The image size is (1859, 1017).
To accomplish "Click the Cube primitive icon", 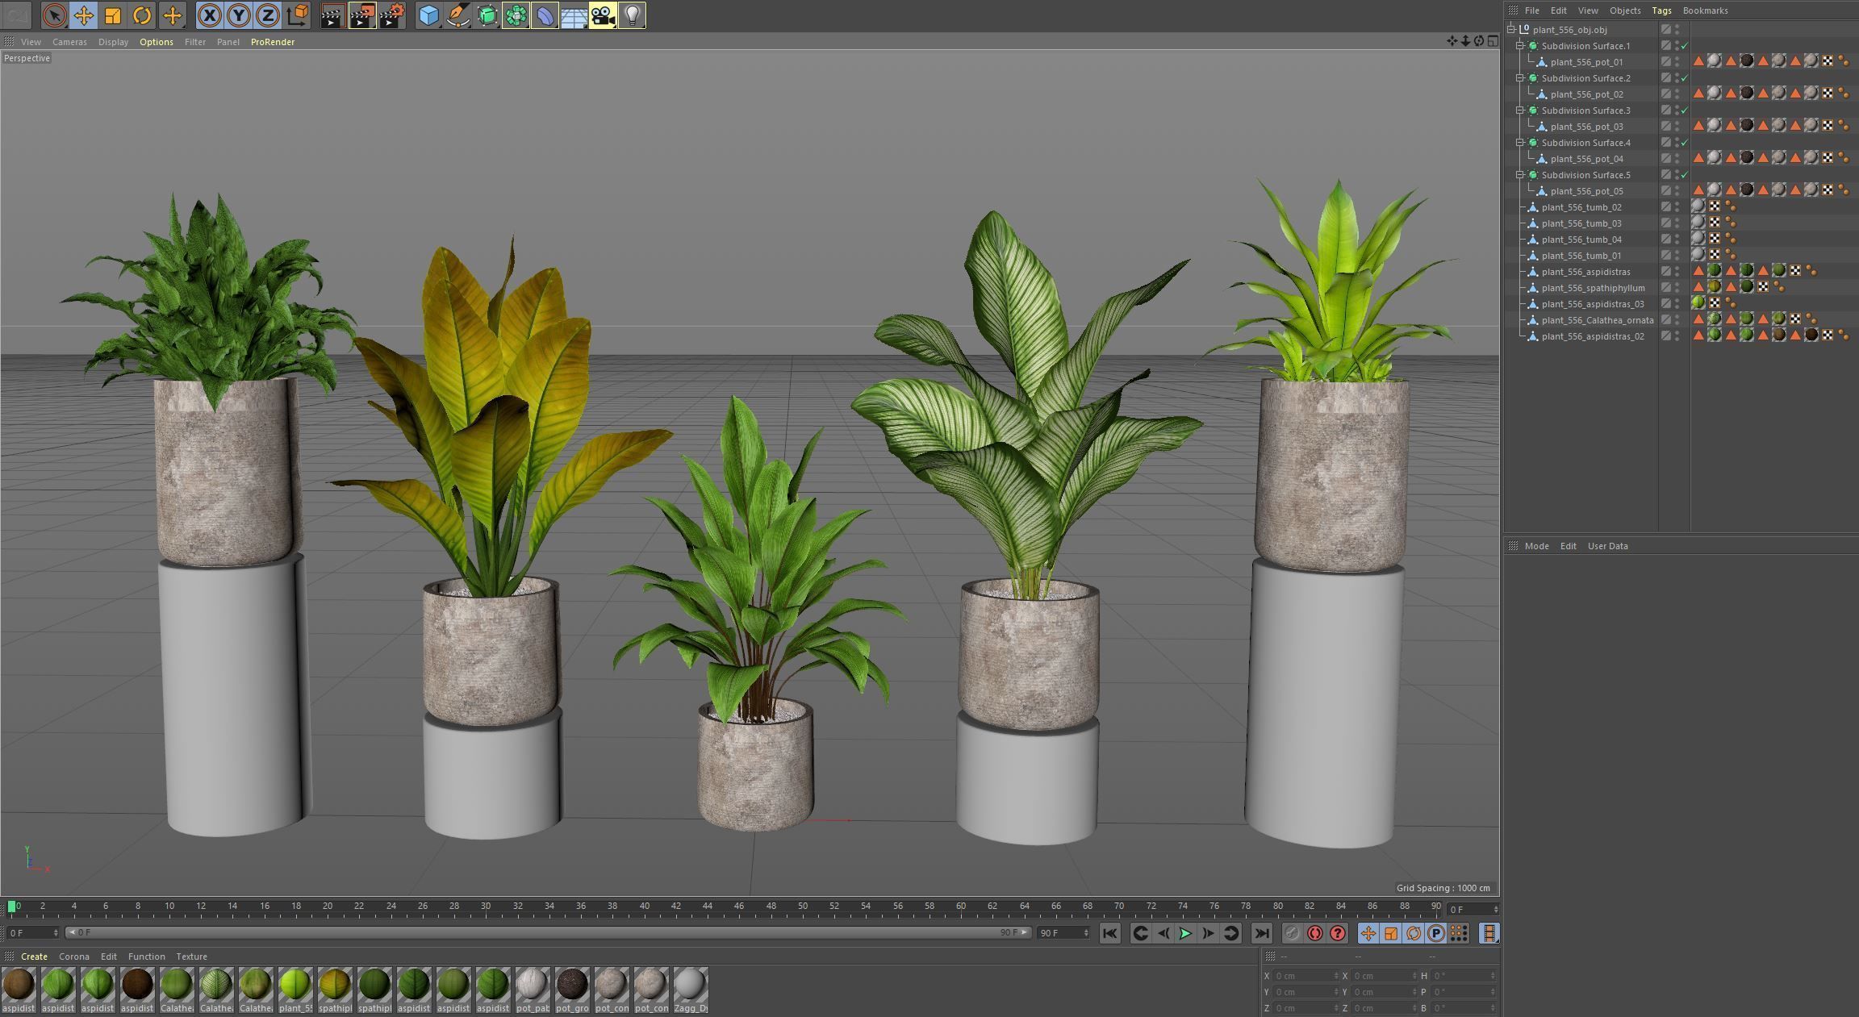I will point(428,15).
